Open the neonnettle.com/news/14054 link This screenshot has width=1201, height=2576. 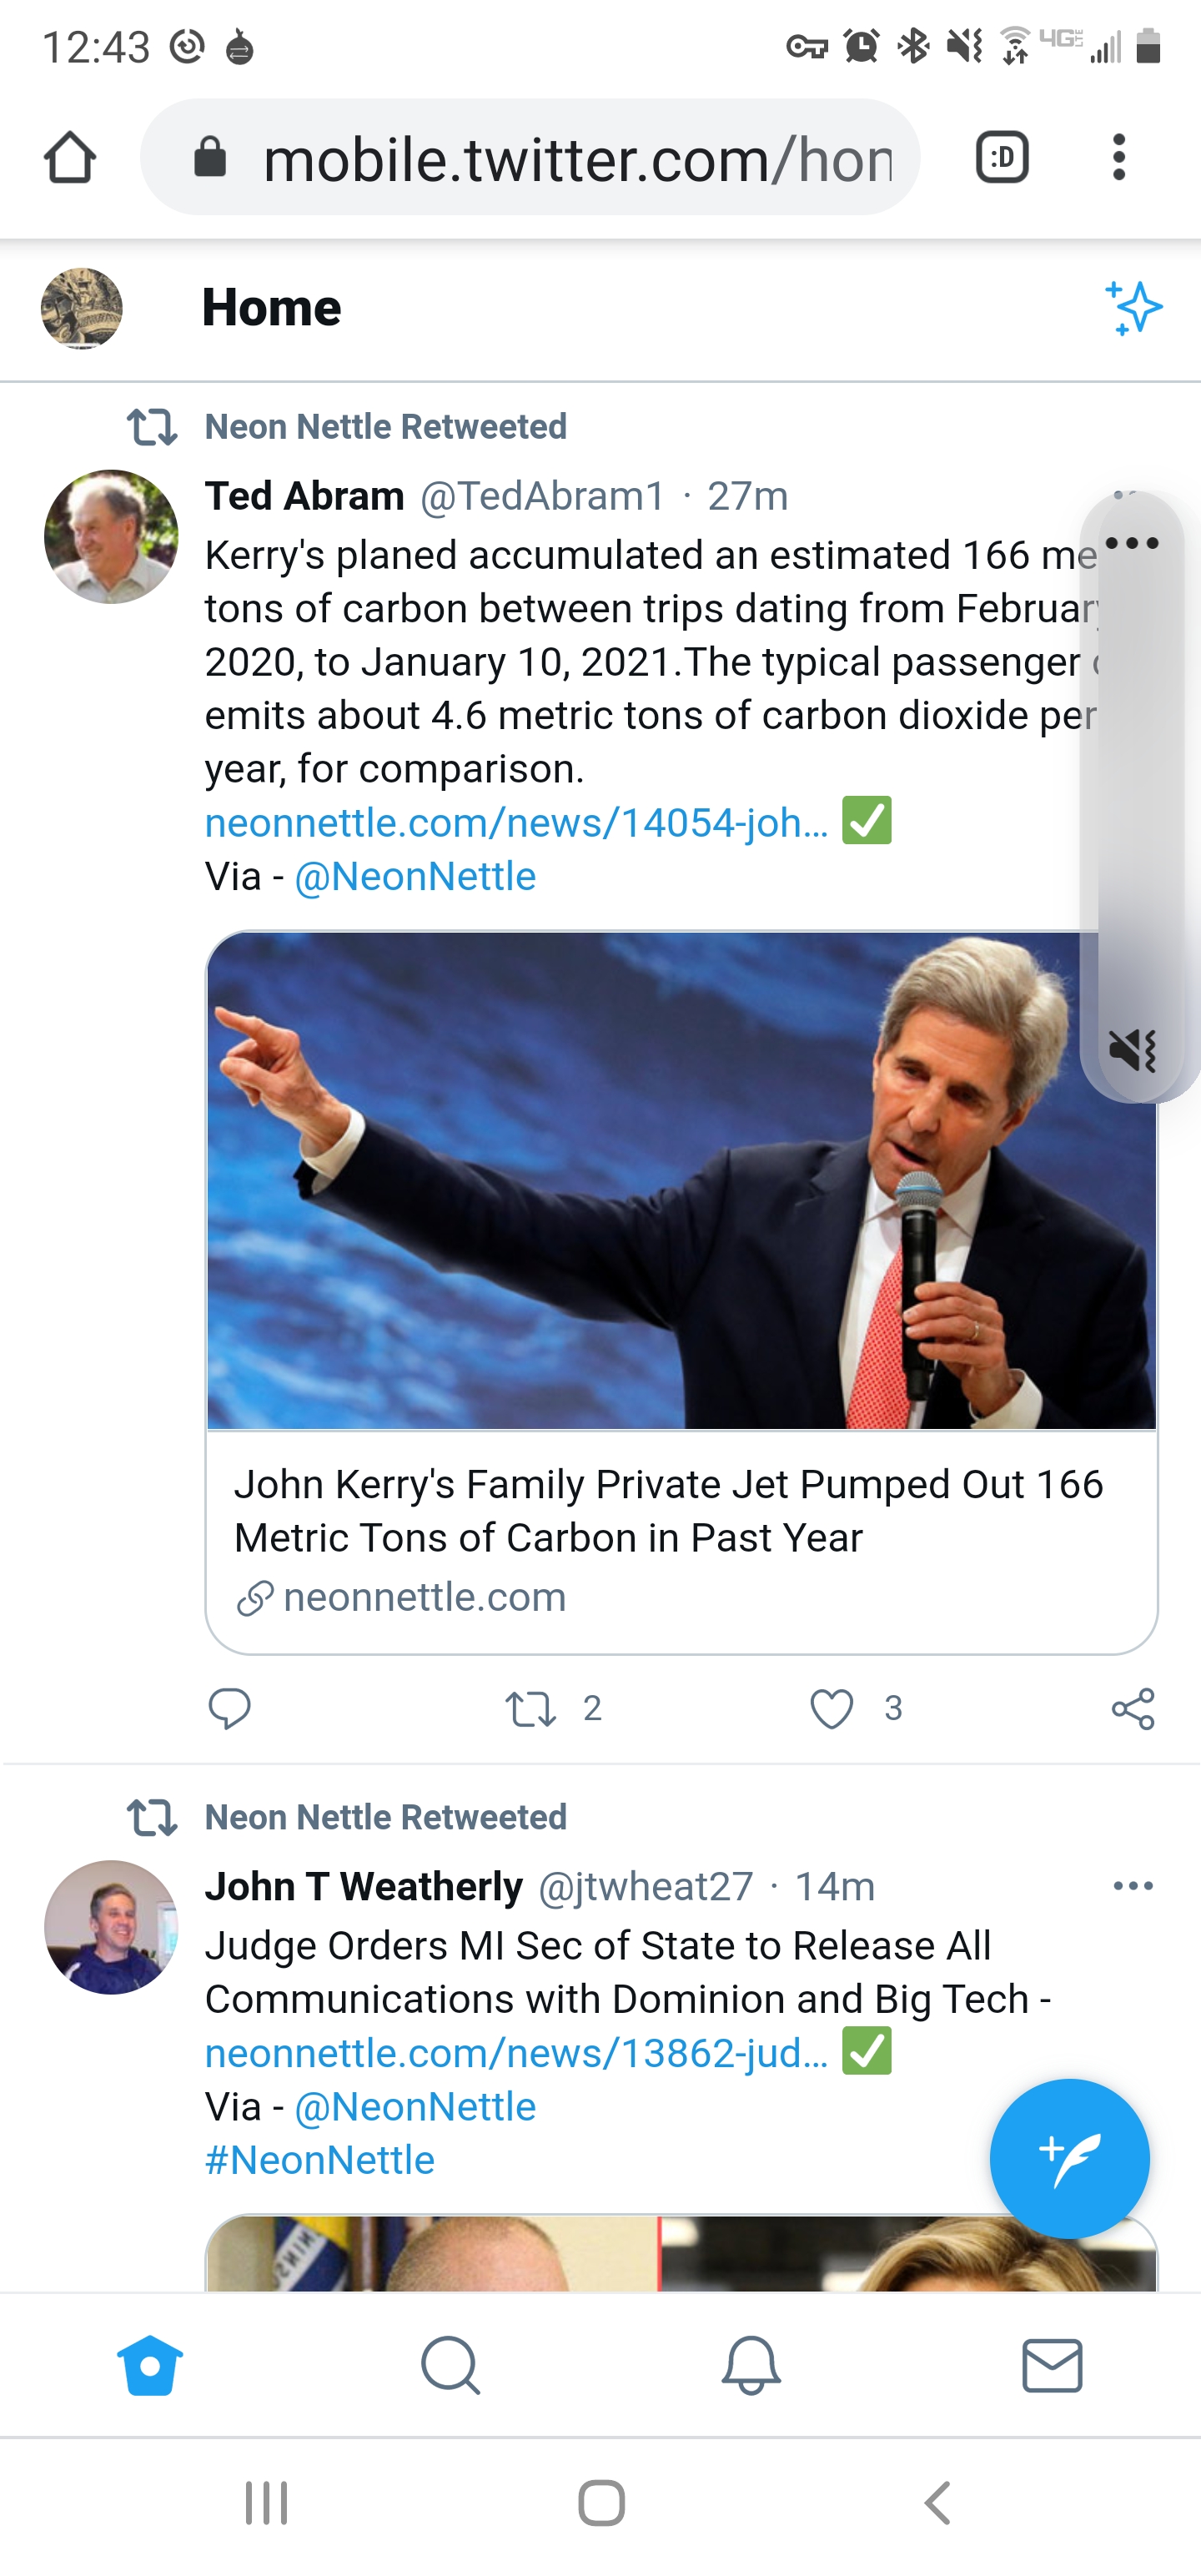tap(516, 823)
